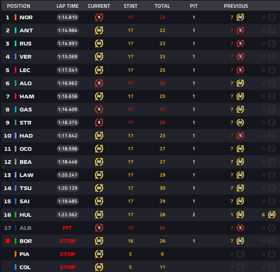The height and width of the screenshot is (272, 280).
Task: Click the STOP status for COL
Action: [68, 267]
